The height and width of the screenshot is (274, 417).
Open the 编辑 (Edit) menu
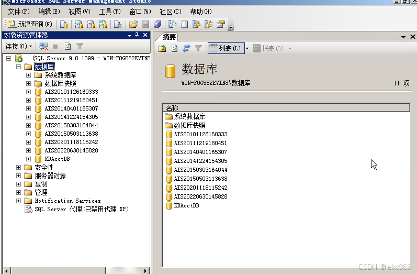click(49, 12)
